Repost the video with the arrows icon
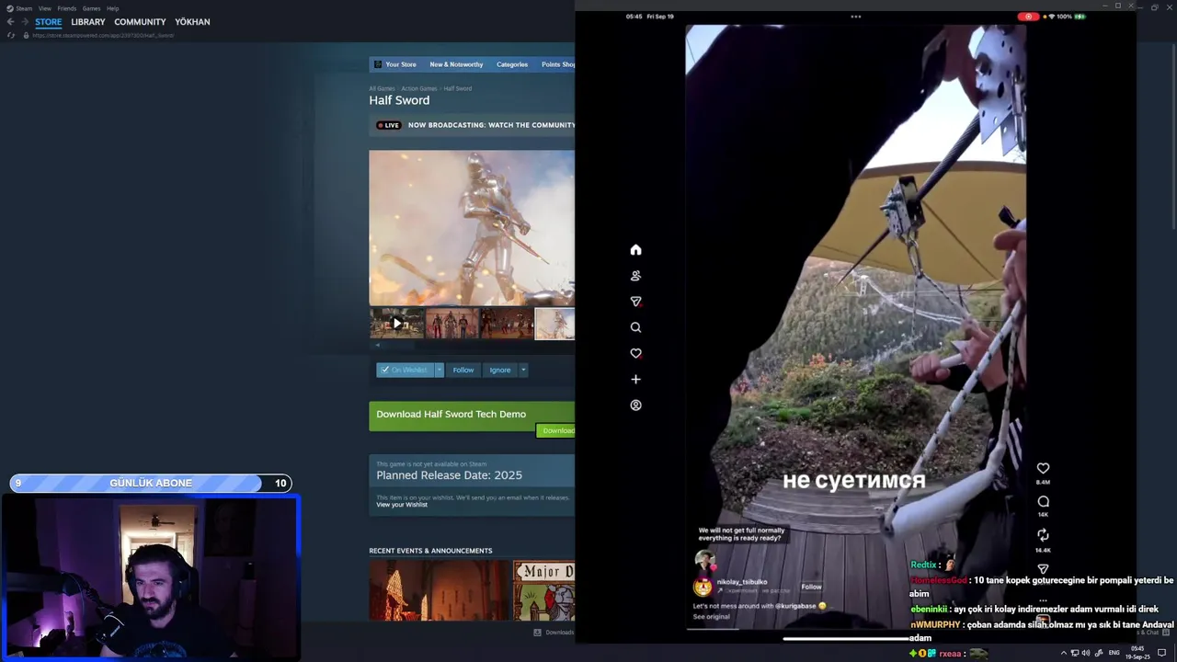Image resolution: width=1177 pixels, height=662 pixels. pyautogui.click(x=1043, y=535)
